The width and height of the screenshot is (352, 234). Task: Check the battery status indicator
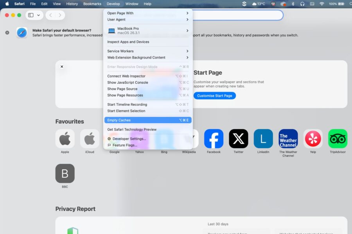[336, 4]
